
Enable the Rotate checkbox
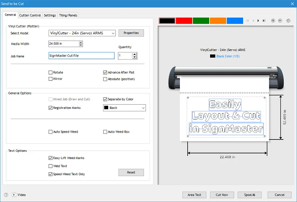50,72
